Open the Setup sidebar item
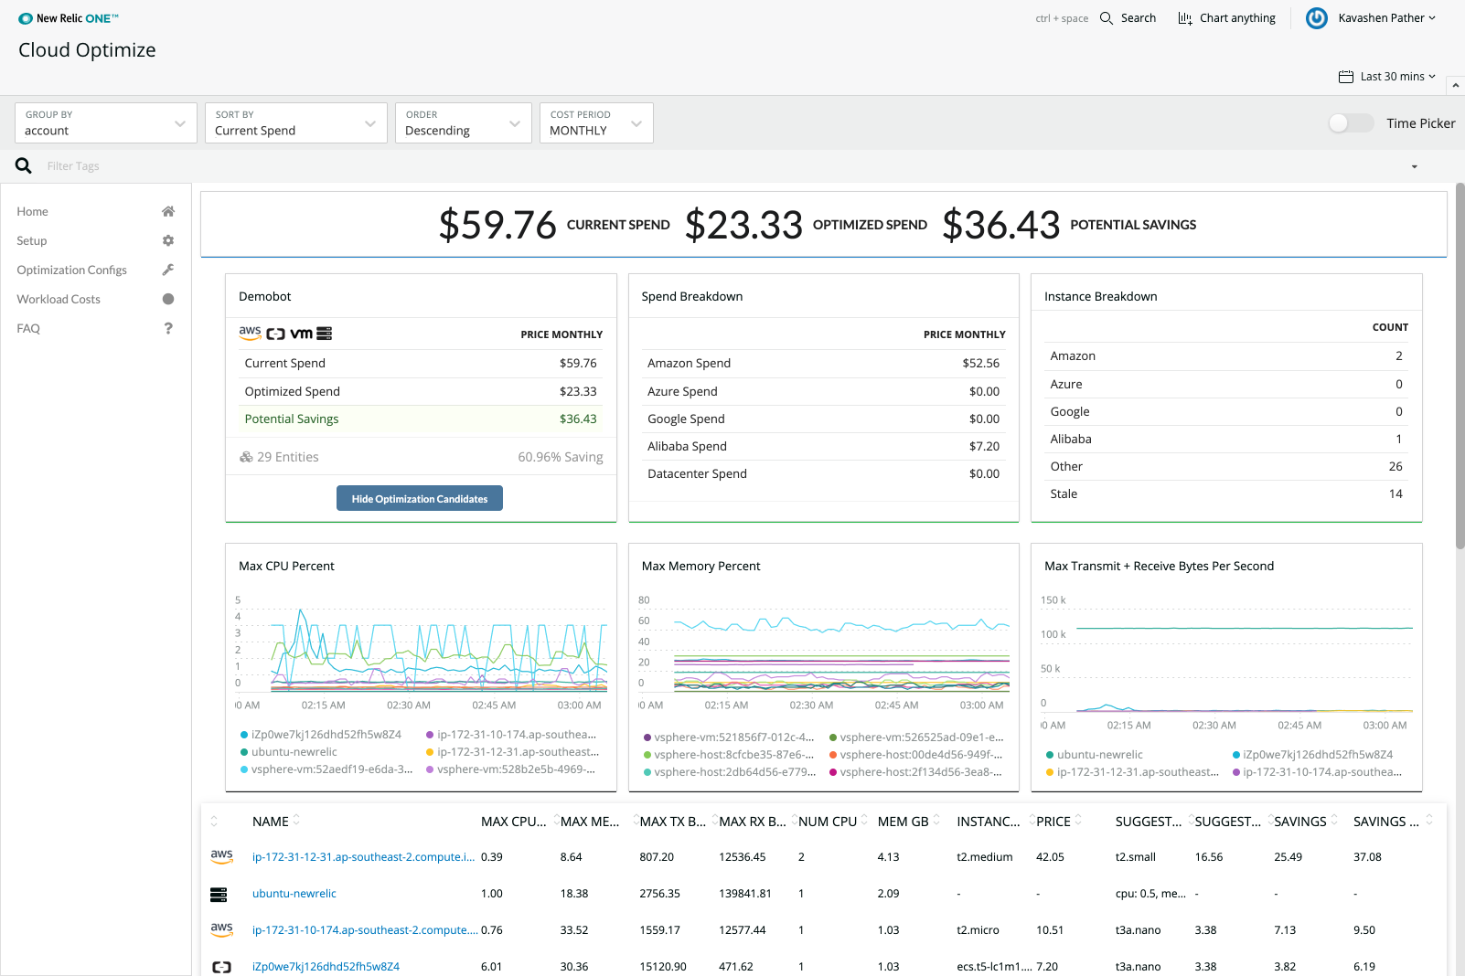The height and width of the screenshot is (976, 1465). (x=95, y=240)
